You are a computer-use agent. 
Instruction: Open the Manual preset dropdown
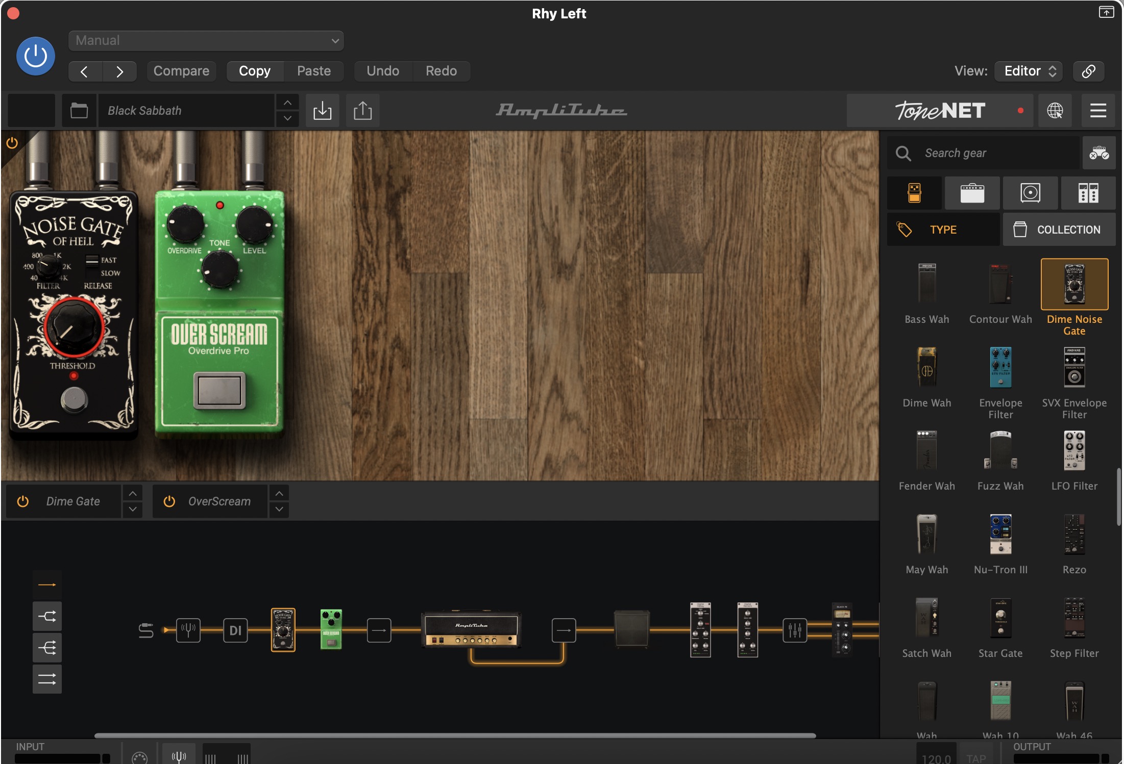pyautogui.click(x=206, y=41)
